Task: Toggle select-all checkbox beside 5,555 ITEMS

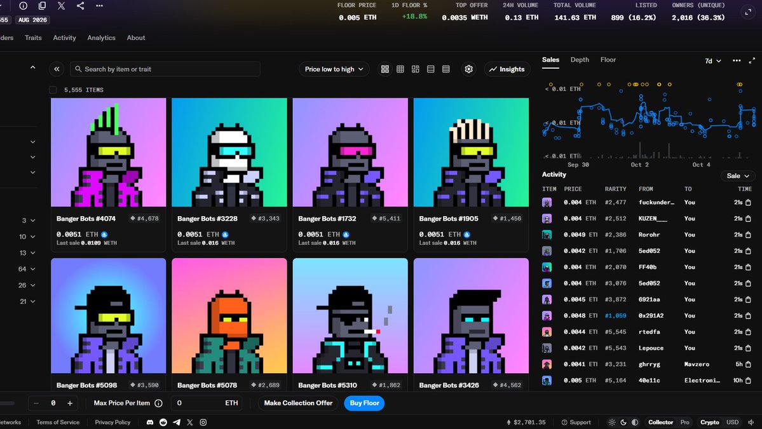Action: (53, 90)
